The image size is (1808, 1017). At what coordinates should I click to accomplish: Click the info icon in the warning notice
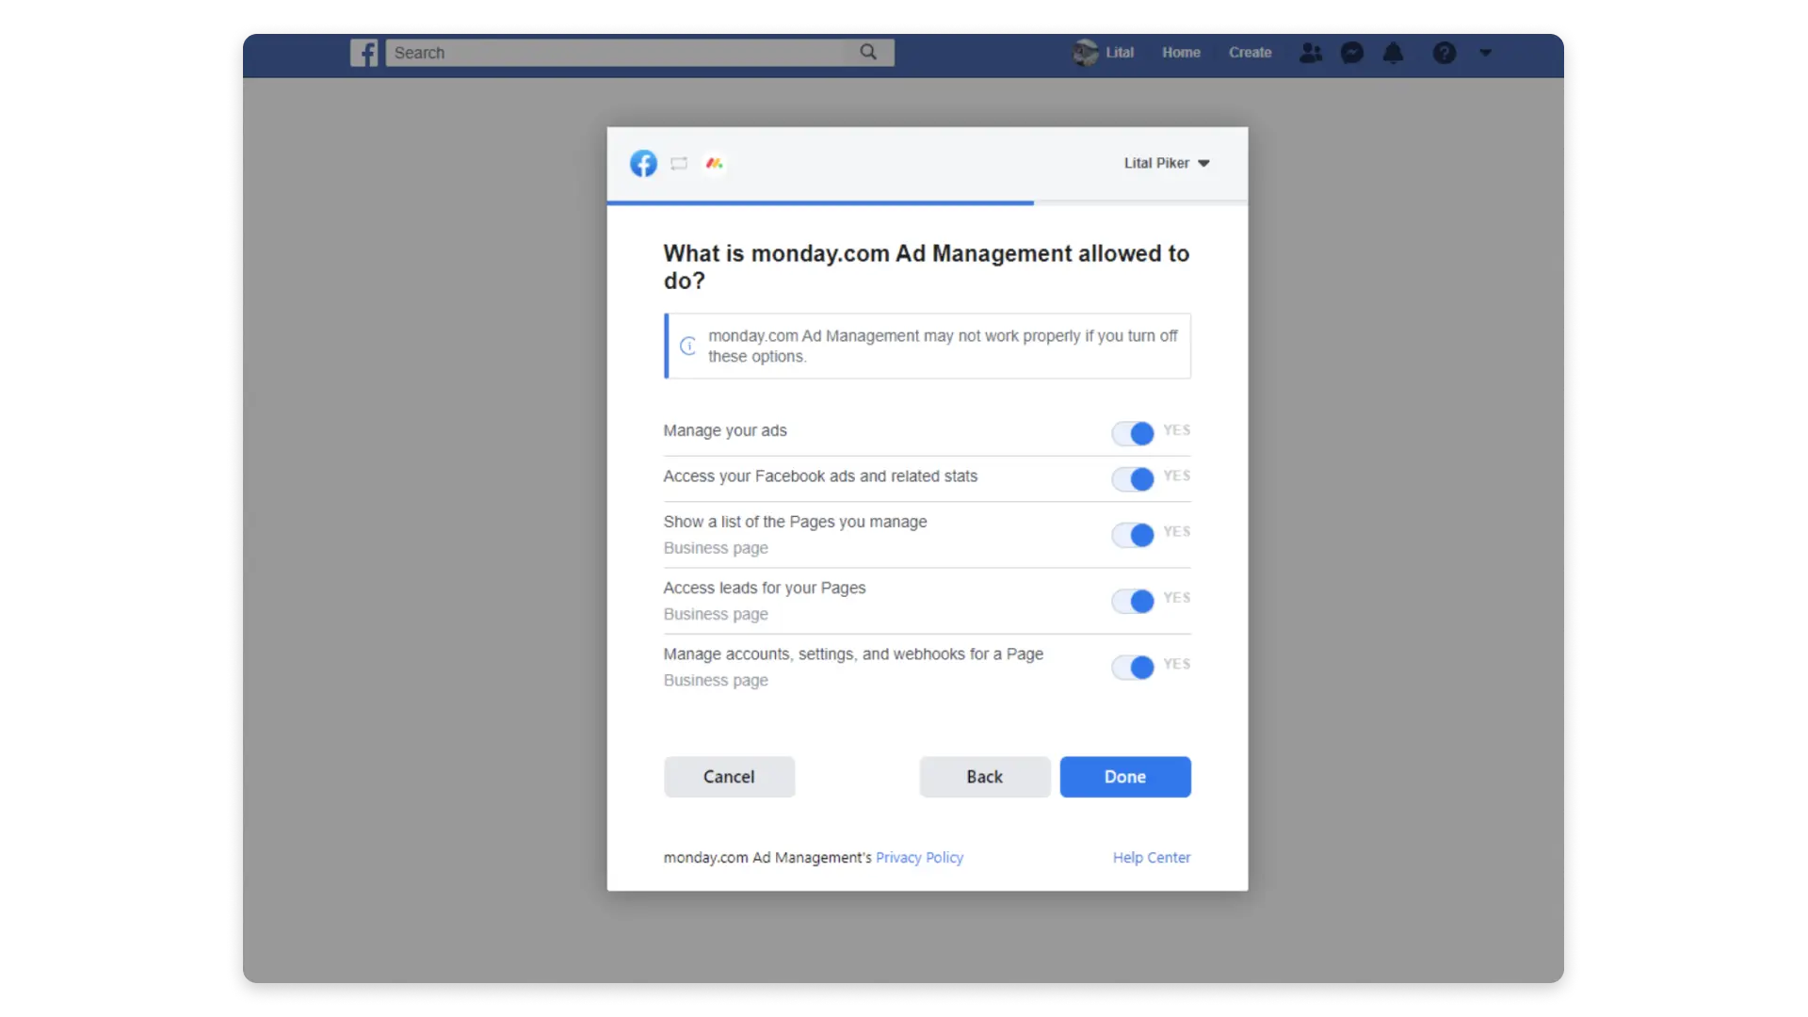688,346
